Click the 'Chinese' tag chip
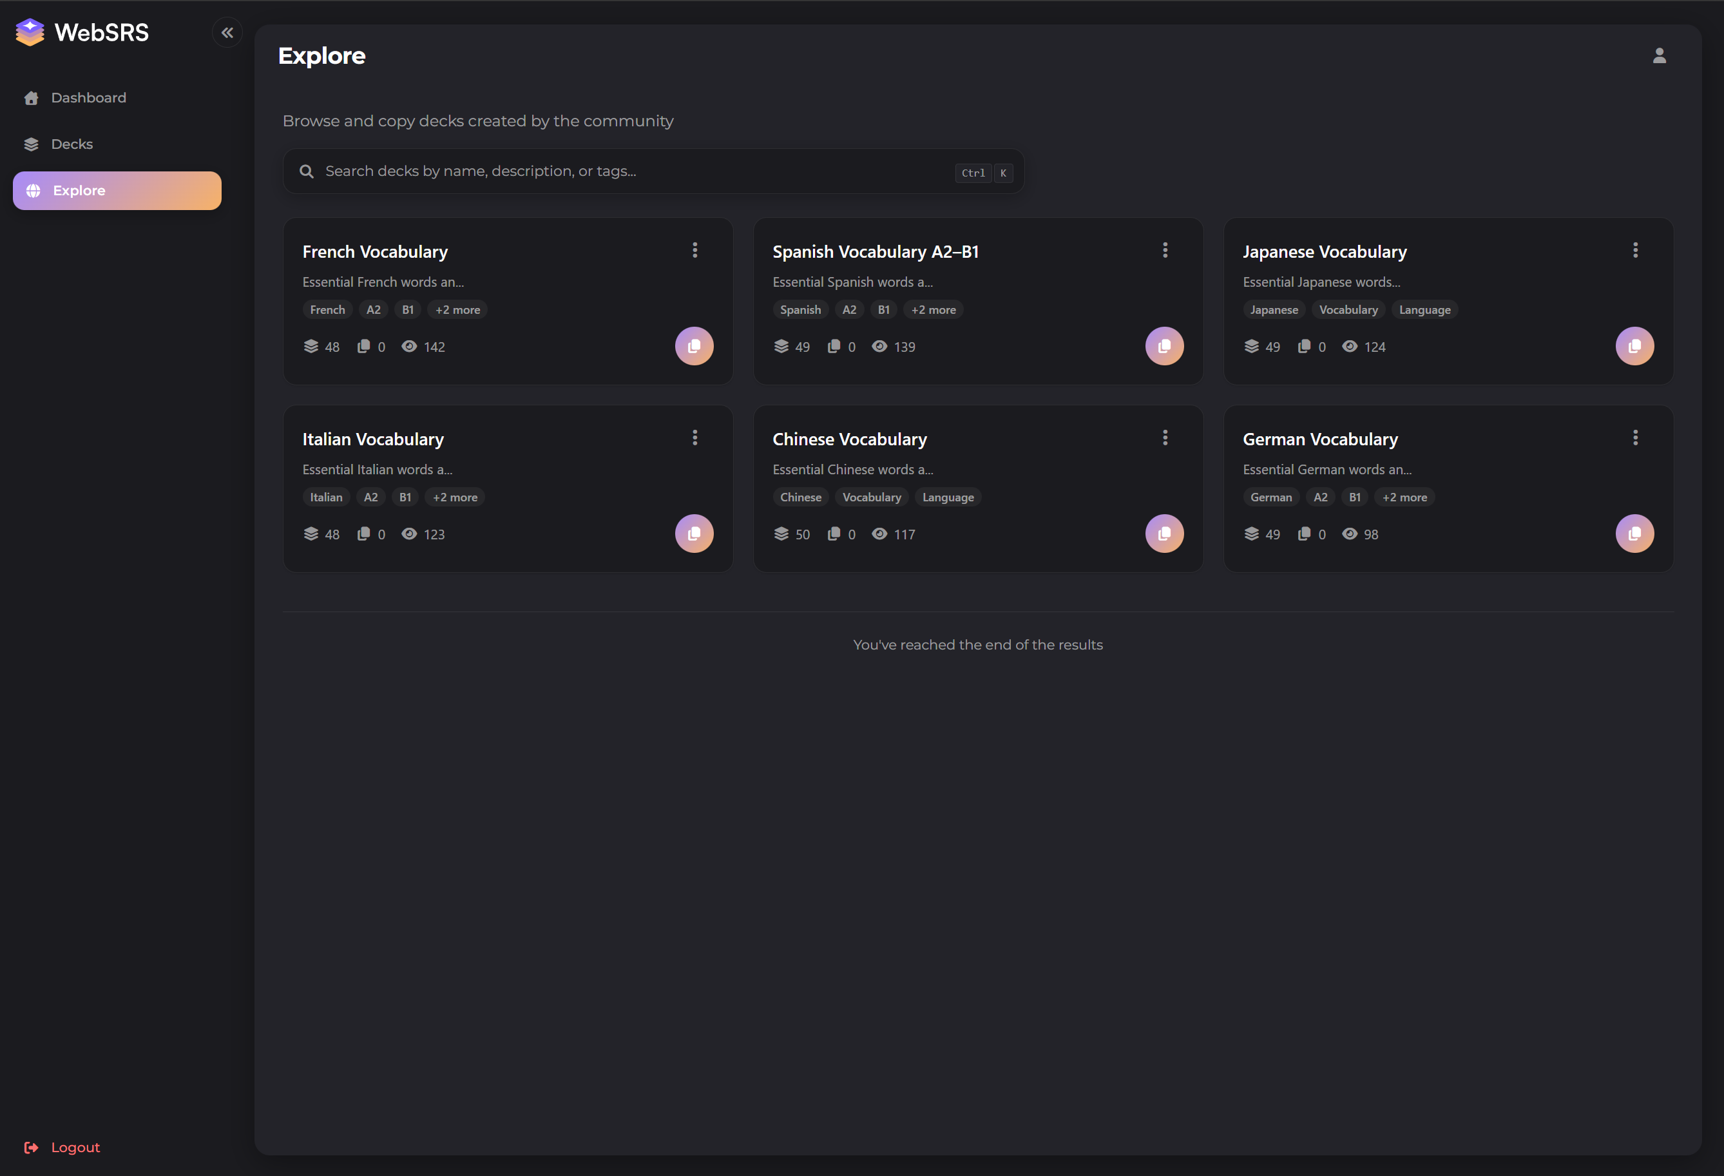The image size is (1724, 1176). (800, 498)
